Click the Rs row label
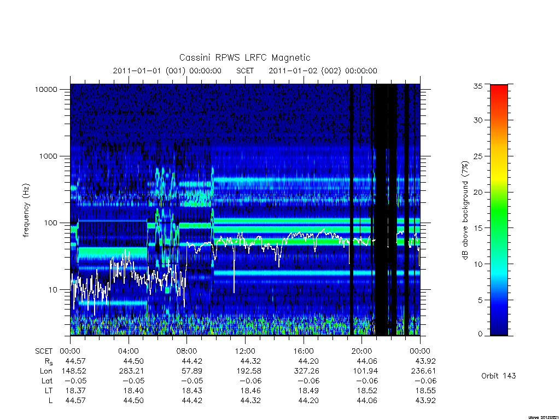This screenshot has width=560, height=420. click(x=48, y=361)
